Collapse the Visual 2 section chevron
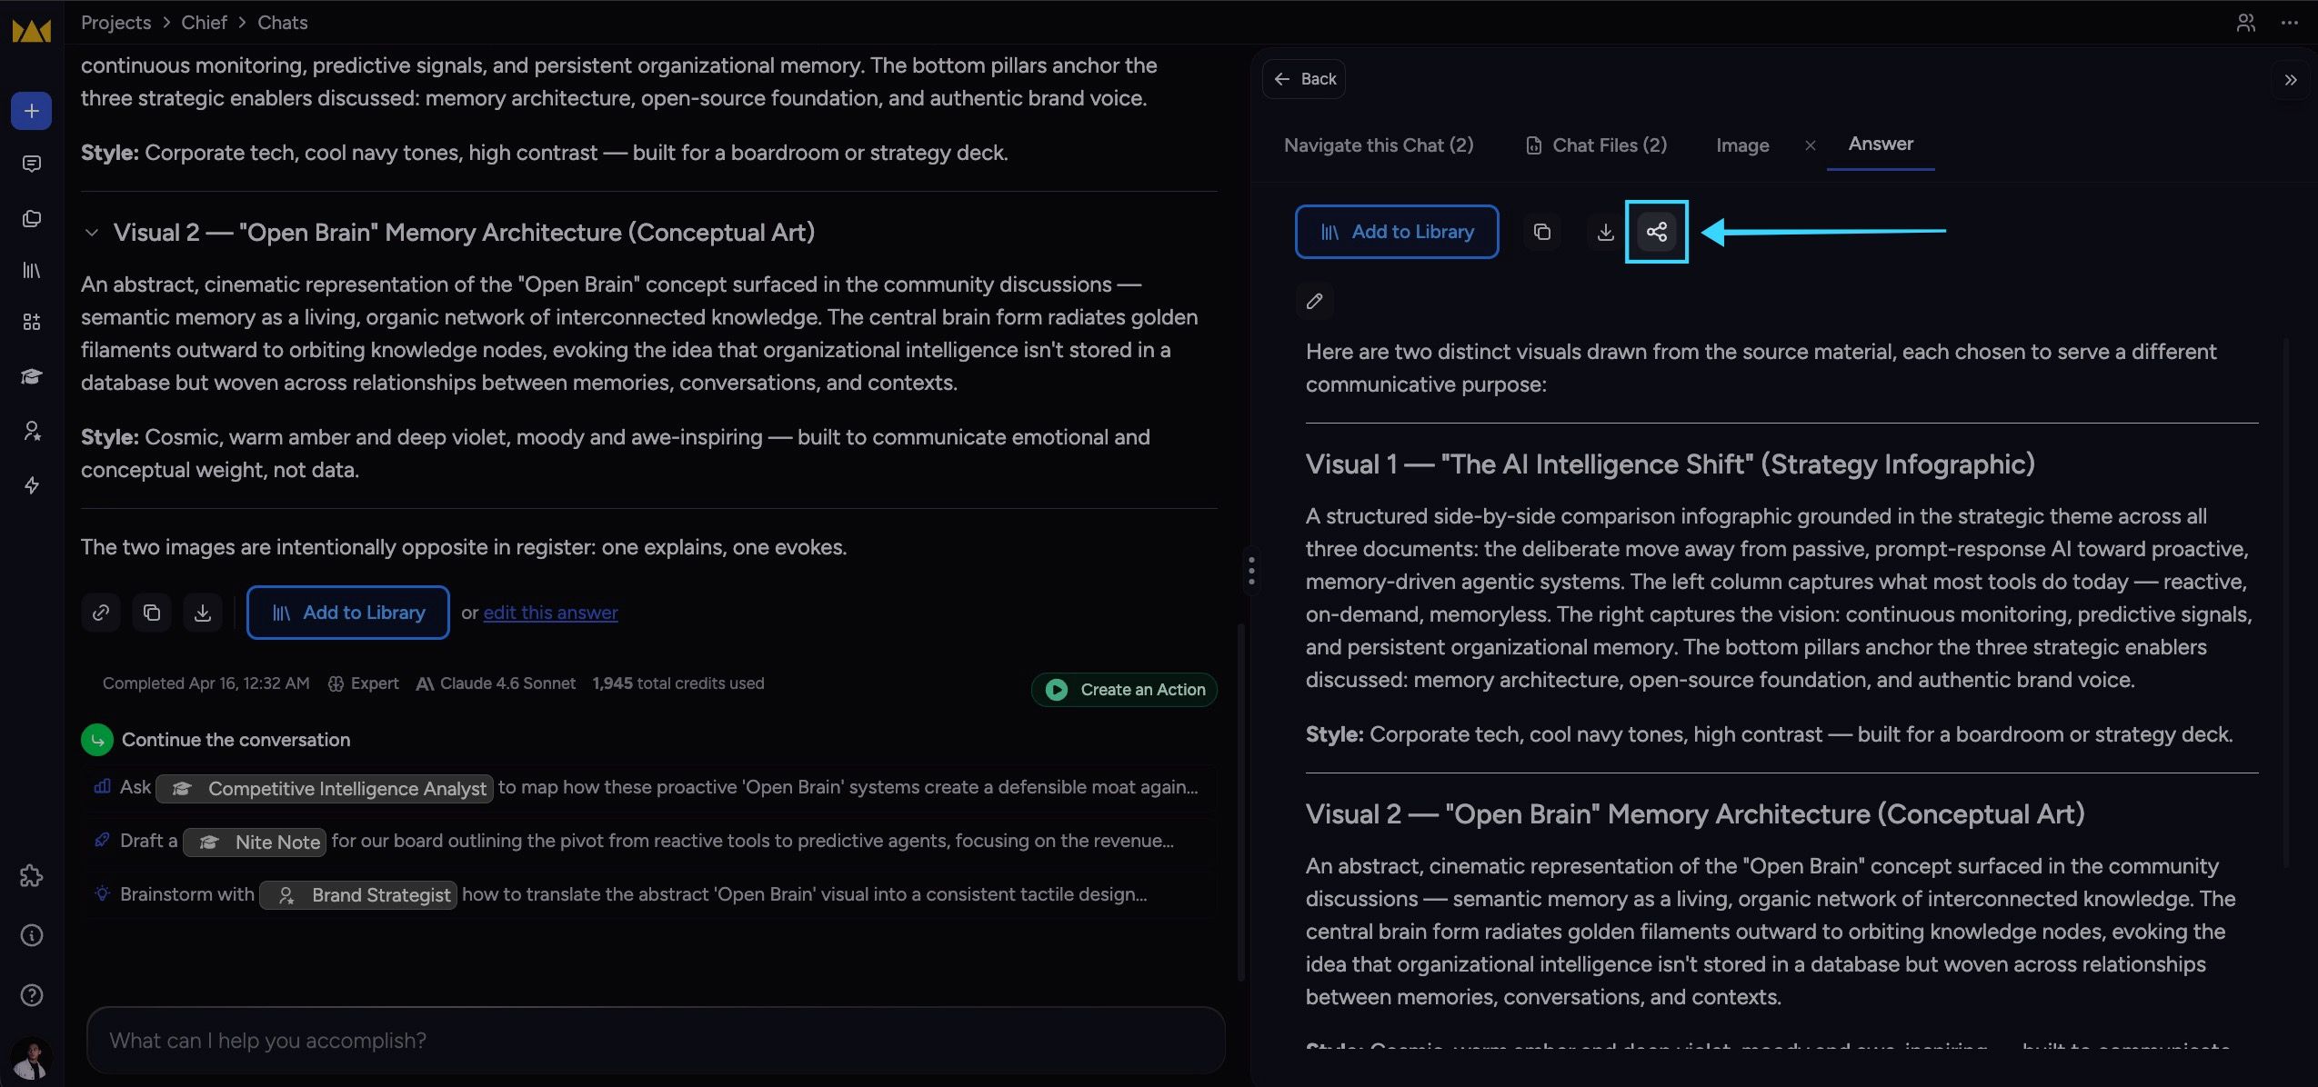The image size is (2318, 1087). 91,233
